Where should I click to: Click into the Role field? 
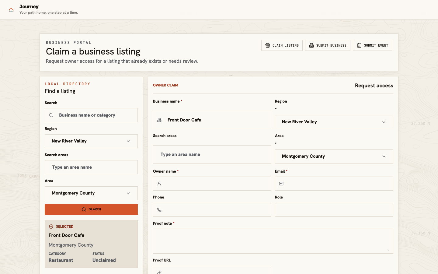click(334, 210)
